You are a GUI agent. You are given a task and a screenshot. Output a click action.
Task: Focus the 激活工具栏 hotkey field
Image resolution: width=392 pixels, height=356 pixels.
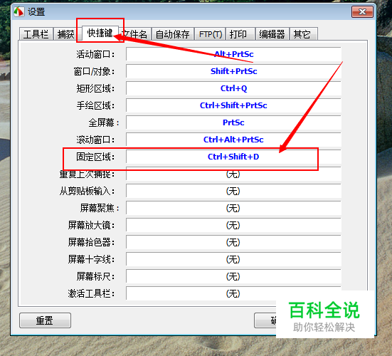234,293
